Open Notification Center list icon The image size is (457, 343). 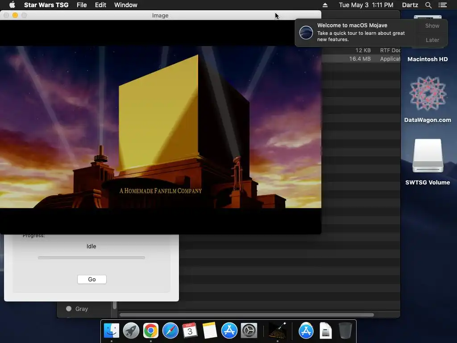443,5
